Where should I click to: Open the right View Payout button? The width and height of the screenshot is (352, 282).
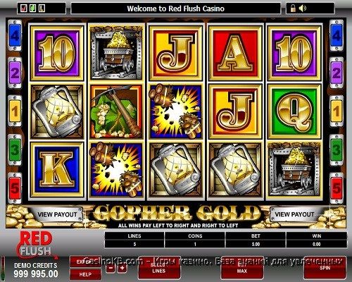(294, 214)
